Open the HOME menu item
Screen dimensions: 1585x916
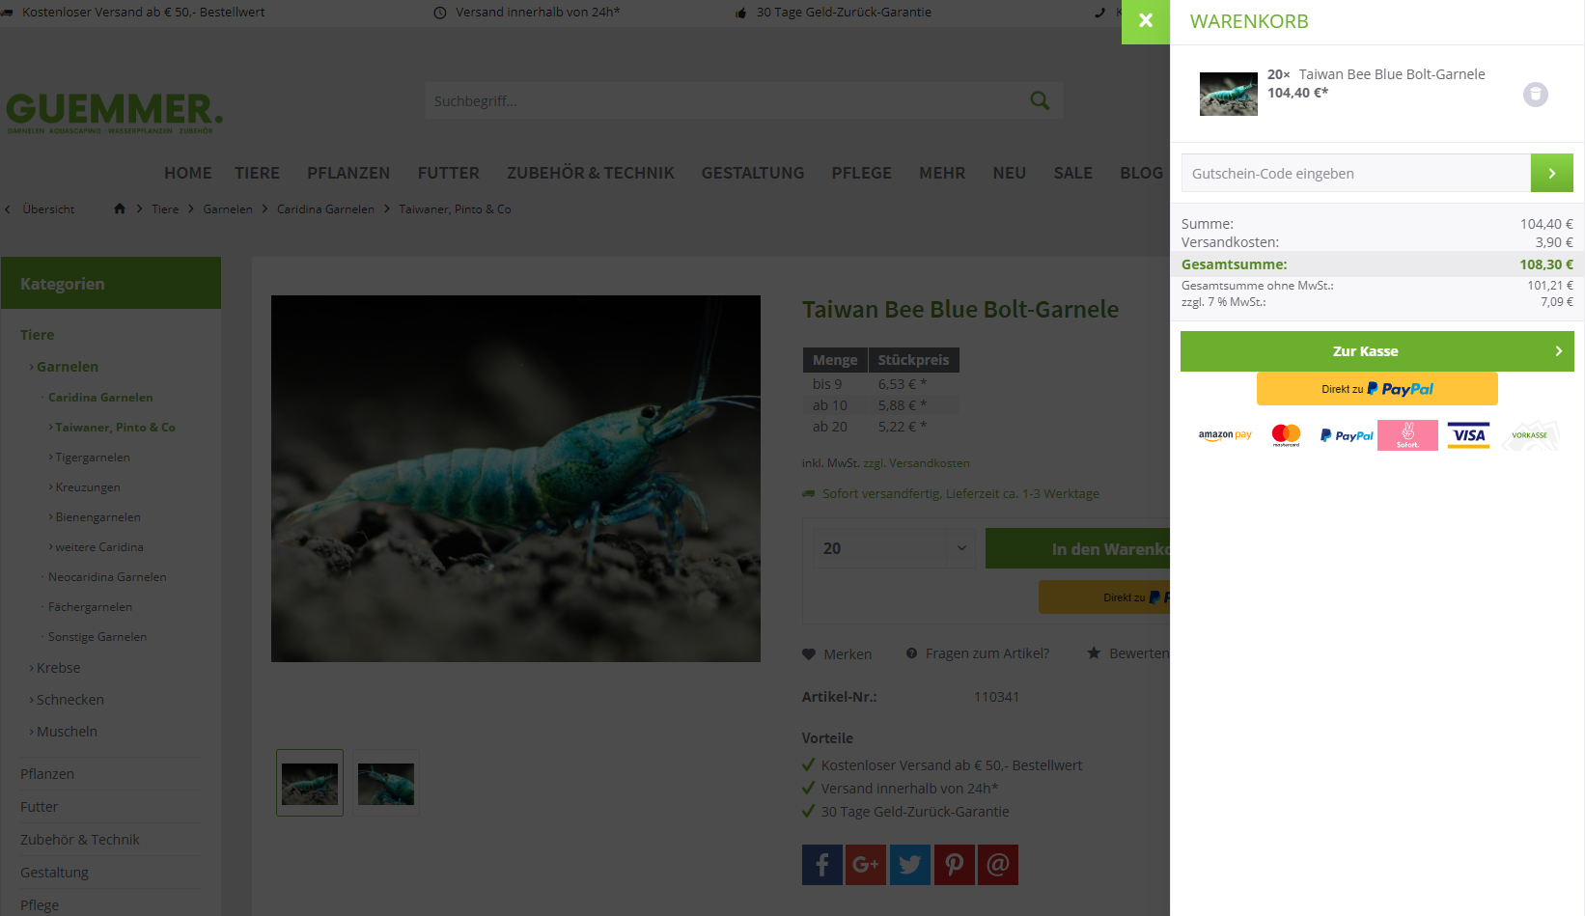click(188, 173)
